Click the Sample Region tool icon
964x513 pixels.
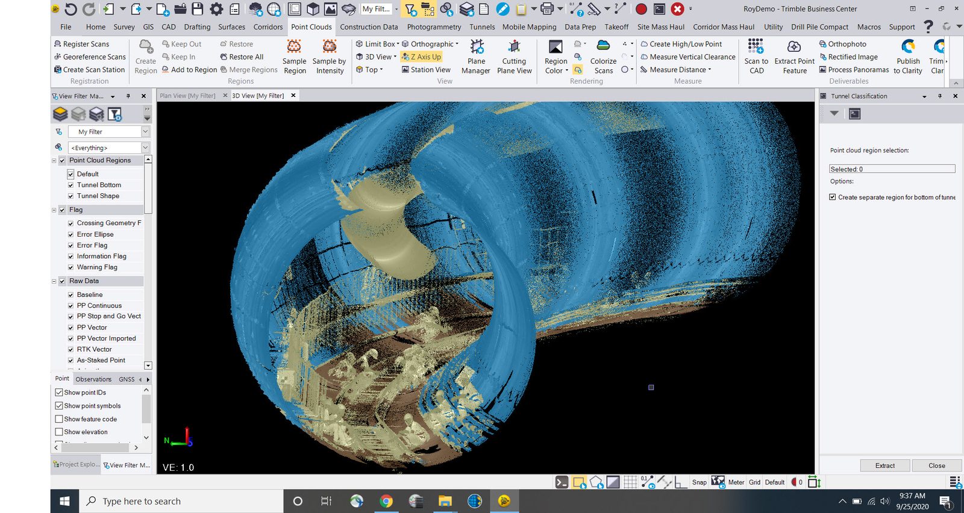pyautogui.click(x=294, y=46)
